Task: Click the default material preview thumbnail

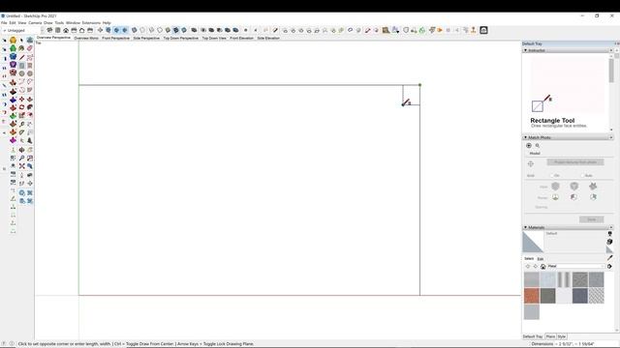Action: [533, 242]
